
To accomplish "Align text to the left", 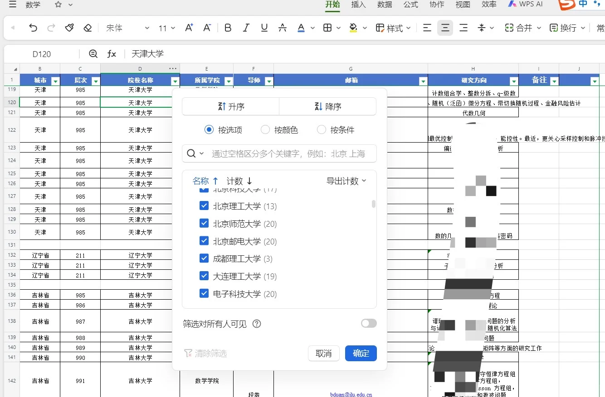I will click(427, 28).
